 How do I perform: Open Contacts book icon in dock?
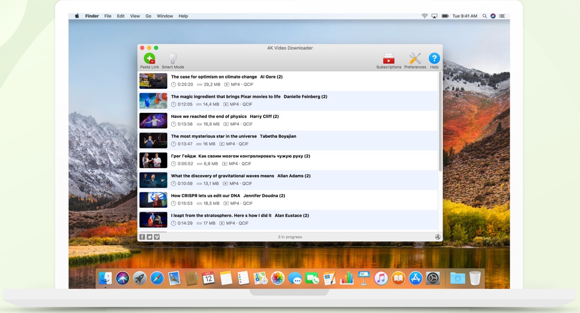coord(191,278)
